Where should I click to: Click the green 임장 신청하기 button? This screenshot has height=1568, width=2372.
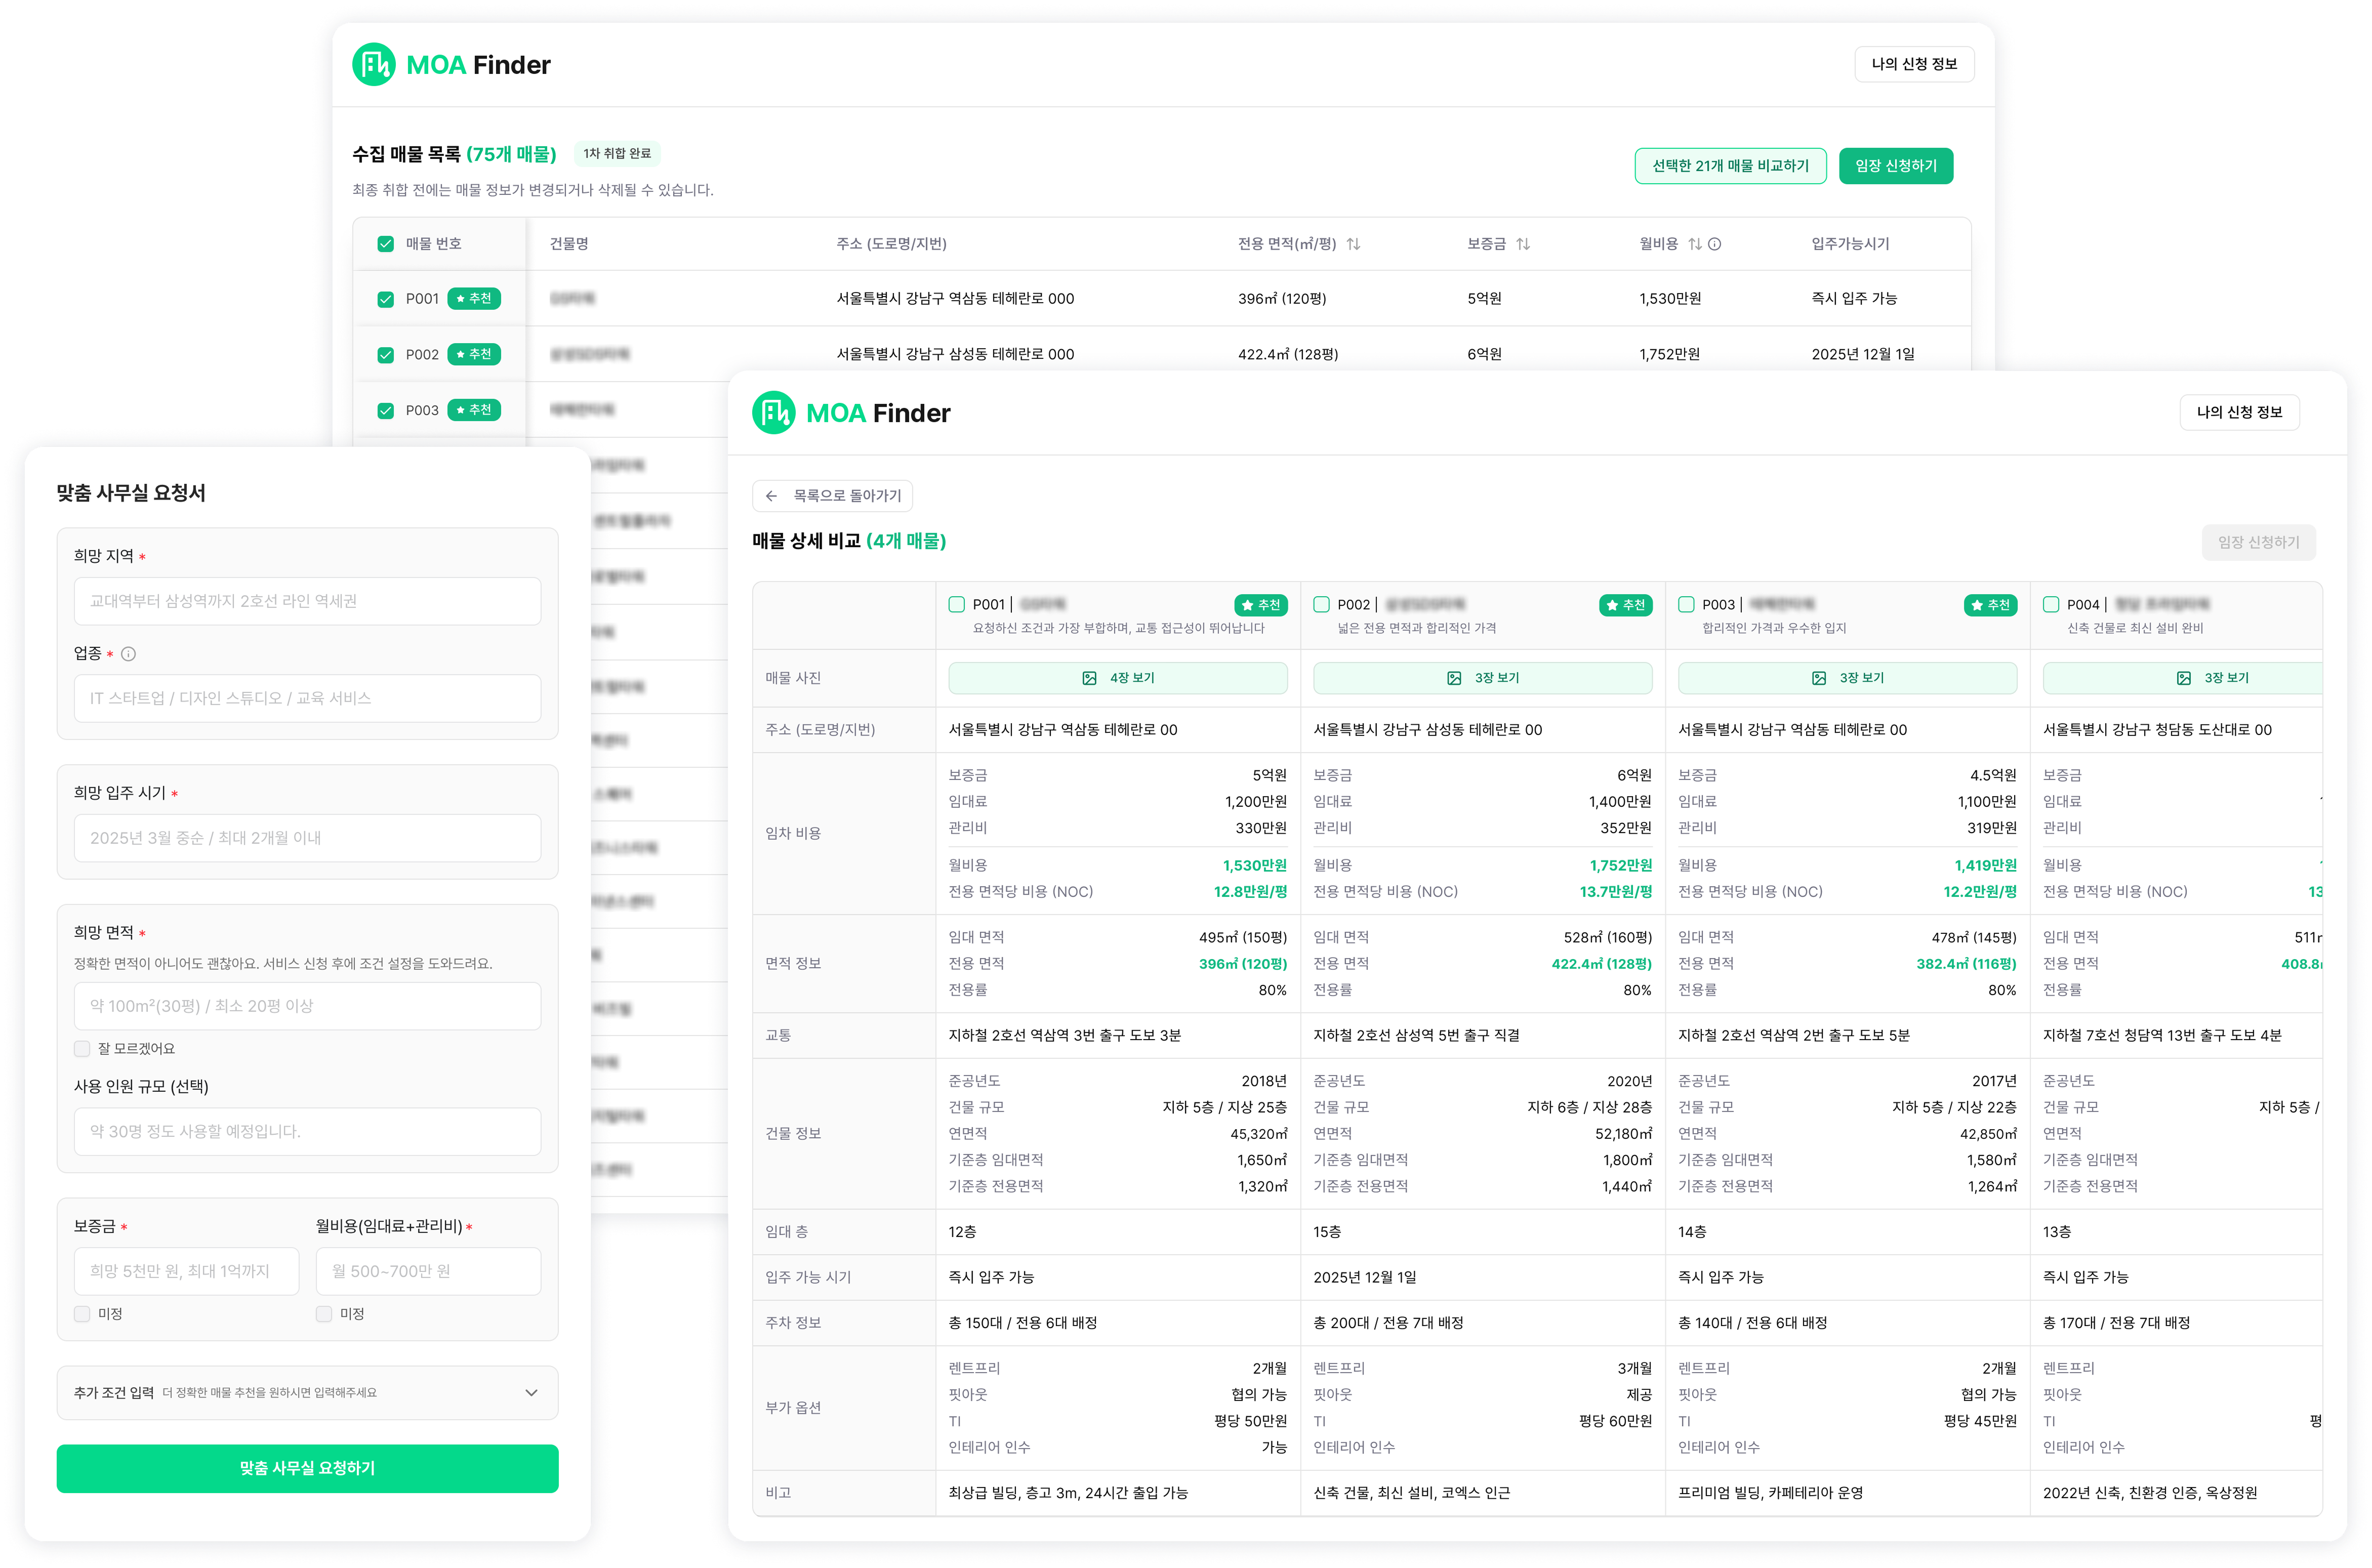click(1895, 166)
